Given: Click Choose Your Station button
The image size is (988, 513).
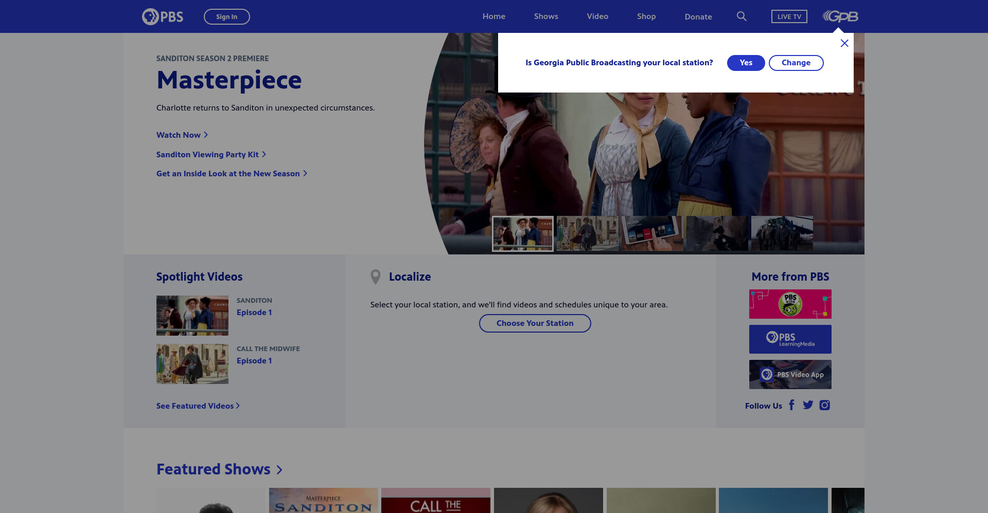Looking at the screenshot, I should [535, 323].
